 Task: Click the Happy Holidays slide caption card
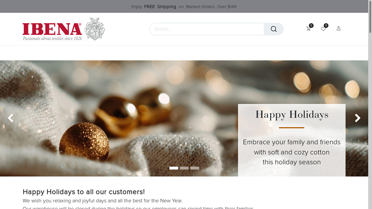(292, 140)
